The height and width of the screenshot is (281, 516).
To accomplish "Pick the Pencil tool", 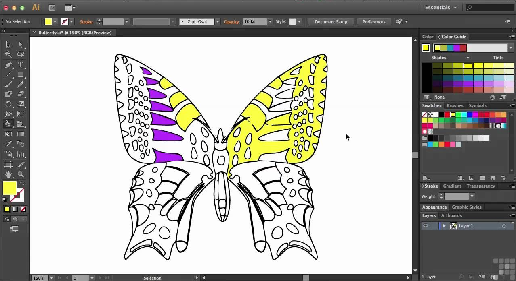I will tap(21, 85).
